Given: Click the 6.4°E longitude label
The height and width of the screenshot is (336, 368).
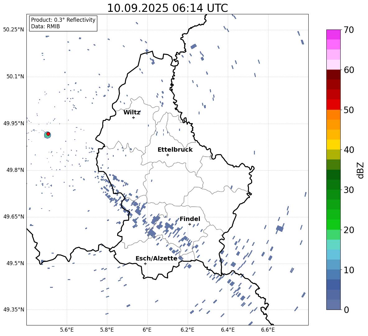Looking at the screenshot, I should 228,330.
